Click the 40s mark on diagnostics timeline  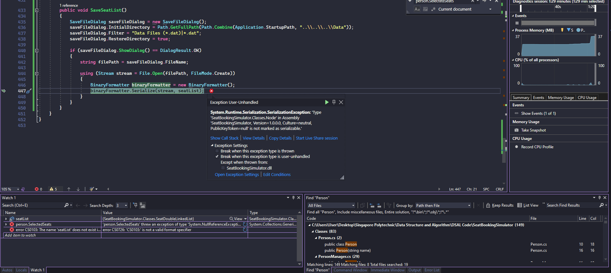tap(558, 7)
